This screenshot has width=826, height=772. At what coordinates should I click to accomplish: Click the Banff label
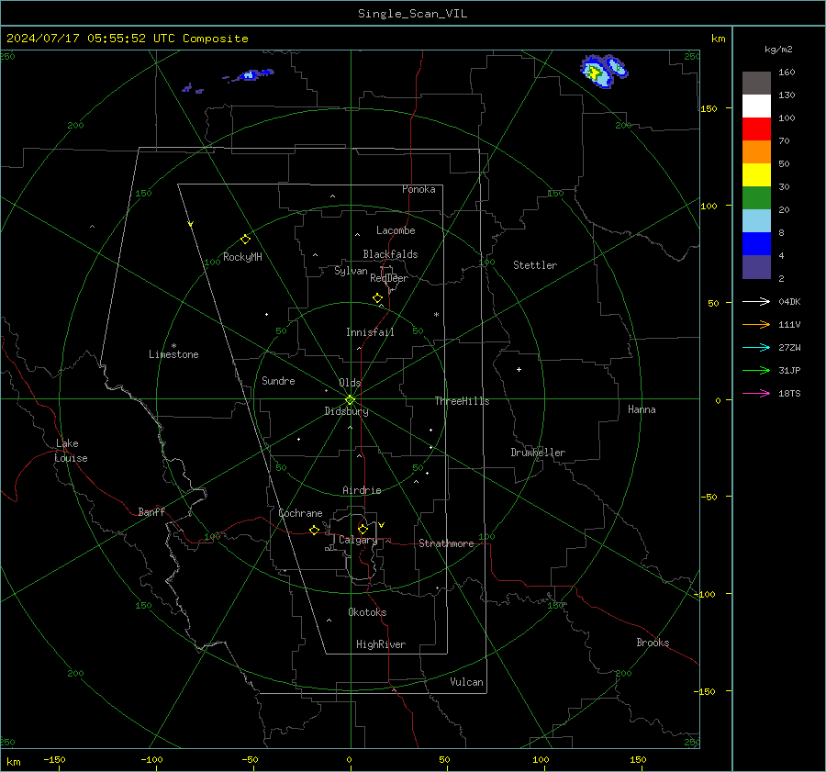tap(151, 511)
